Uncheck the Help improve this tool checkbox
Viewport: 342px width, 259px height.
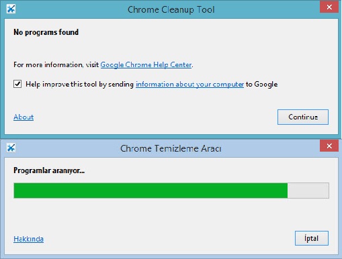[17, 85]
